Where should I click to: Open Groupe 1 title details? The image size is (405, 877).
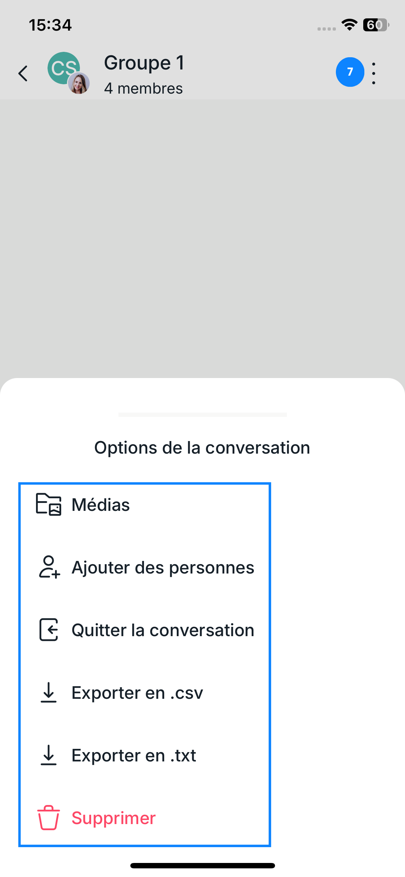(x=144, y=63)
